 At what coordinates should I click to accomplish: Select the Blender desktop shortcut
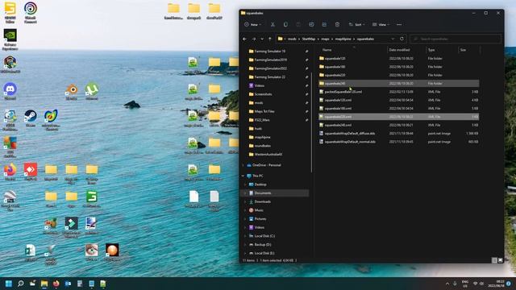point(72,91)
